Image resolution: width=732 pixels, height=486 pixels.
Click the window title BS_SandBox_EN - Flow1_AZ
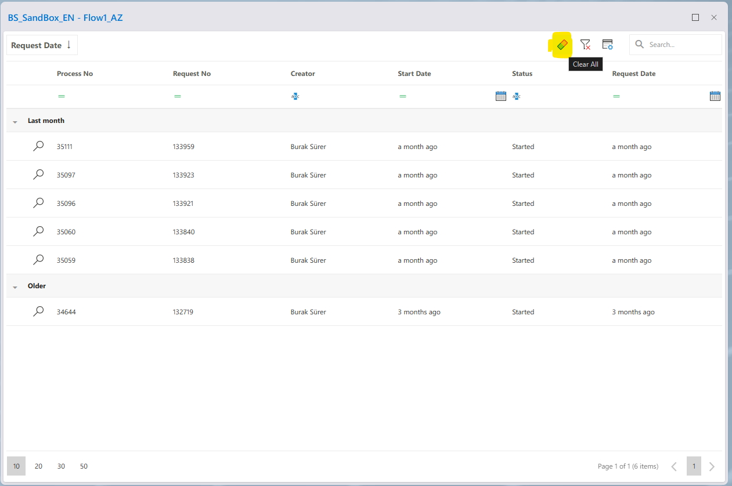65,17
